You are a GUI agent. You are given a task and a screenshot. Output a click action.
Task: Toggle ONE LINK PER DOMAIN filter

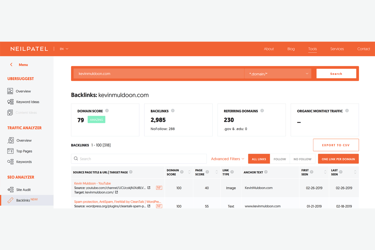(338, 159)
